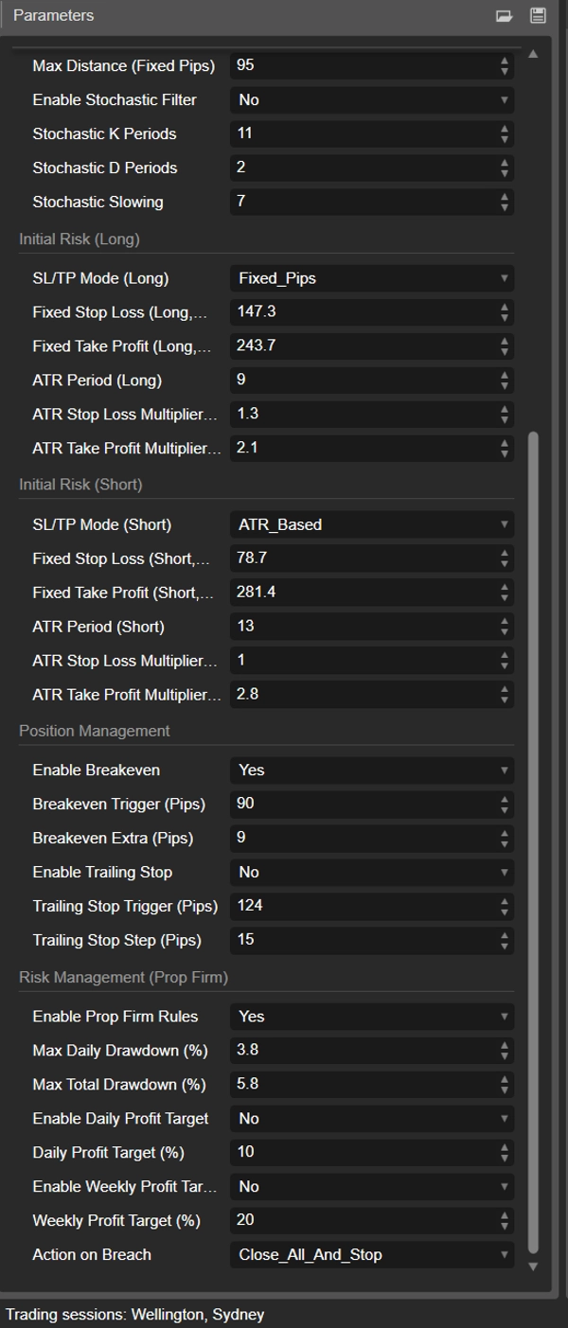Viewport: 568px width, 1328px height.
Task: Open the Enable Daily Profit Target dropdown
Action: [371, 1119]
